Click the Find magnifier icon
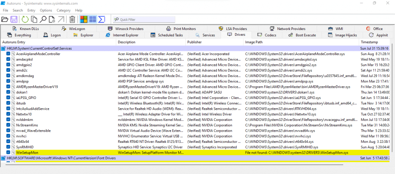 click(x=43, y=19)
